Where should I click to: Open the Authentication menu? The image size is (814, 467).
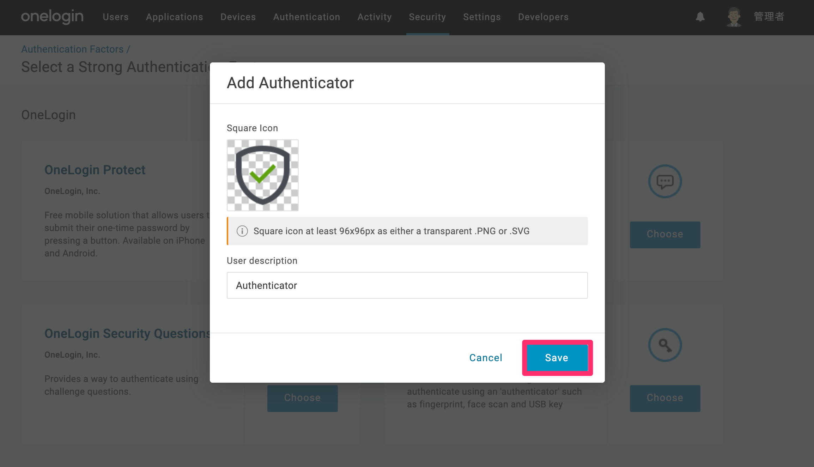click(306, 17)
